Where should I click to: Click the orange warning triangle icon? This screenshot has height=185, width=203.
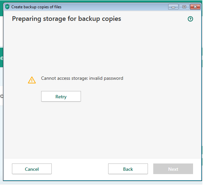click(32, 80)
